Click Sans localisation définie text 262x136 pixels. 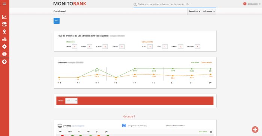coord(175,126)
